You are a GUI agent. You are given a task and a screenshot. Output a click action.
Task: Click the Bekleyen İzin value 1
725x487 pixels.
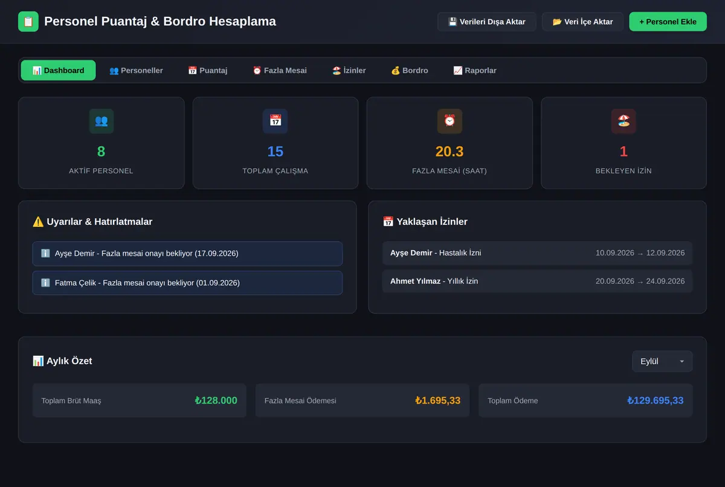tap(623, 152)
